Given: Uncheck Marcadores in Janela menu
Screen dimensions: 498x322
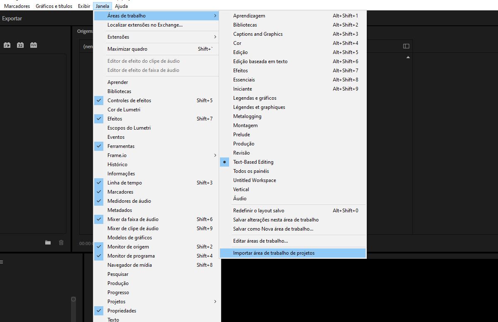Looking at the screenshot, I should [x=156, y=192].
